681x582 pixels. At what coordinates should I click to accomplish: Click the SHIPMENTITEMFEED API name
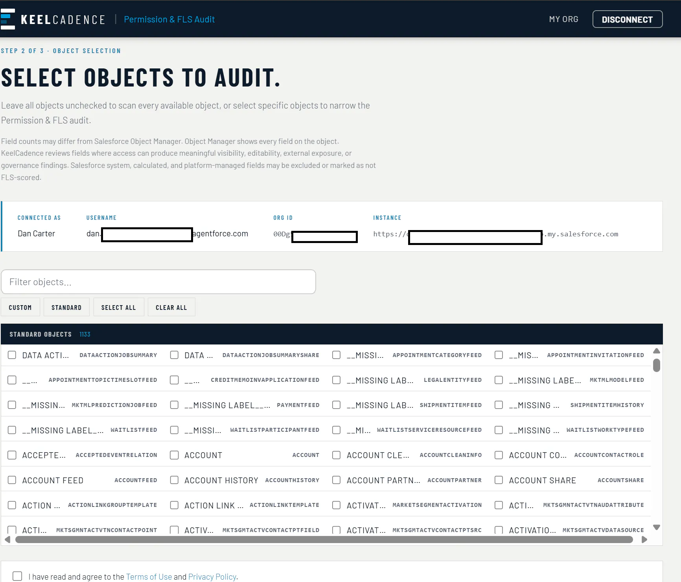click(451, 405)
